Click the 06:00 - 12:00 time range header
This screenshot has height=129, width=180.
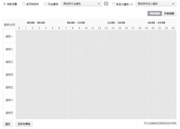click(76, 23)
